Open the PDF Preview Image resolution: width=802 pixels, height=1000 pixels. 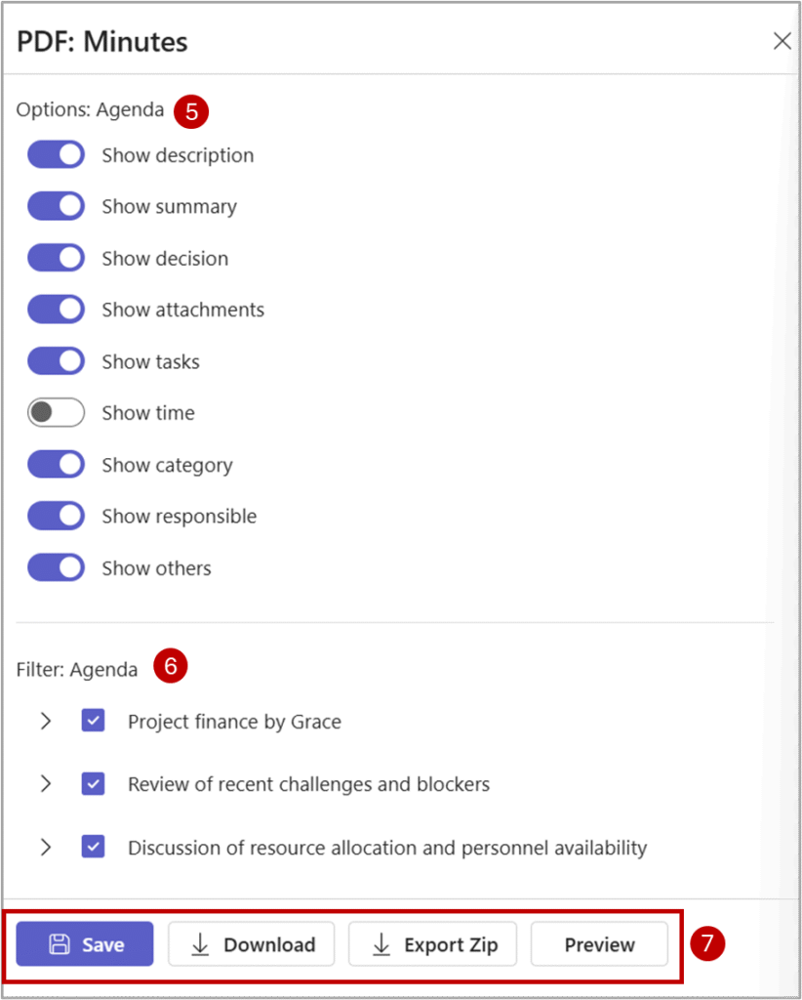599,944
